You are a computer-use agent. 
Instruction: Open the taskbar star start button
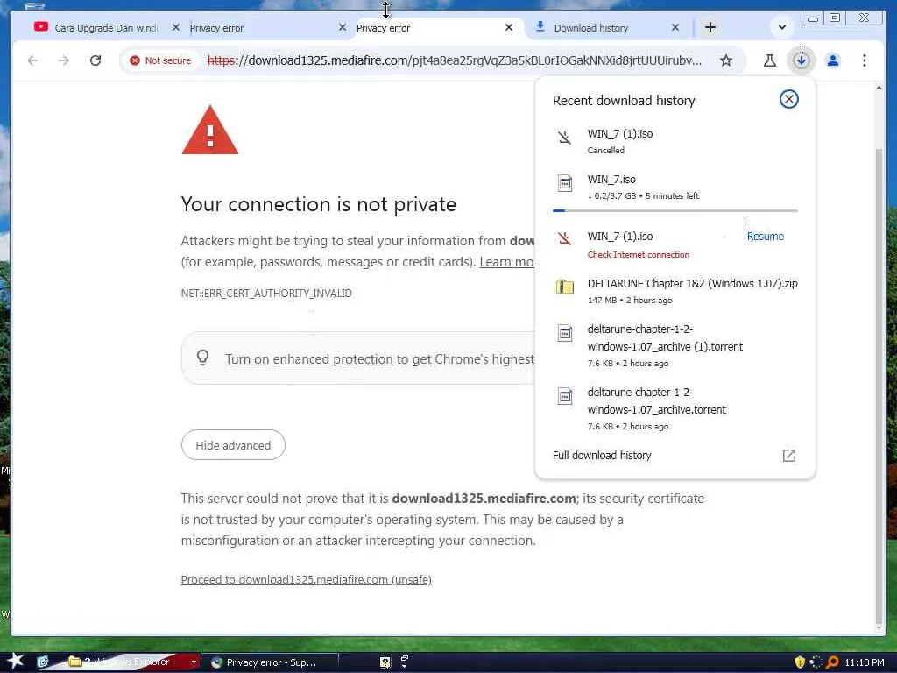pyautogui.click(x=15, y=662)
